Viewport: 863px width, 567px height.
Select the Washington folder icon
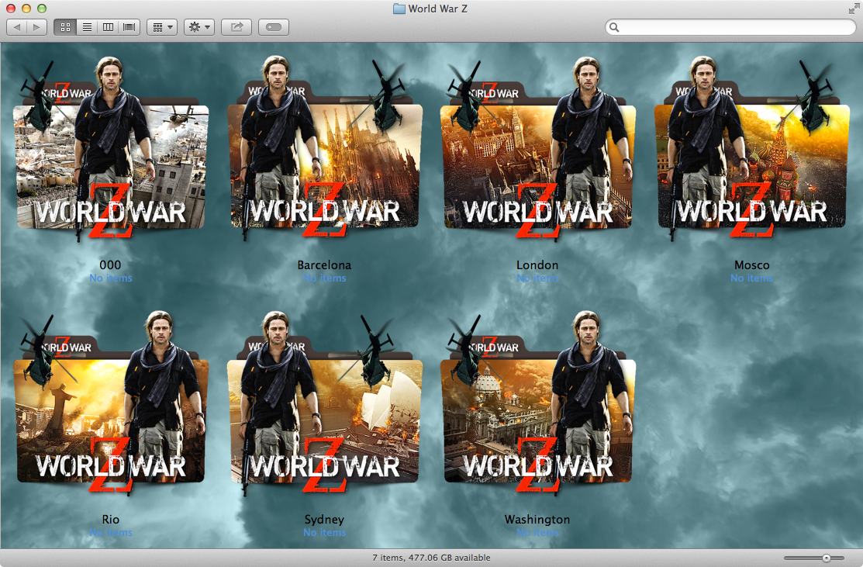537,403
